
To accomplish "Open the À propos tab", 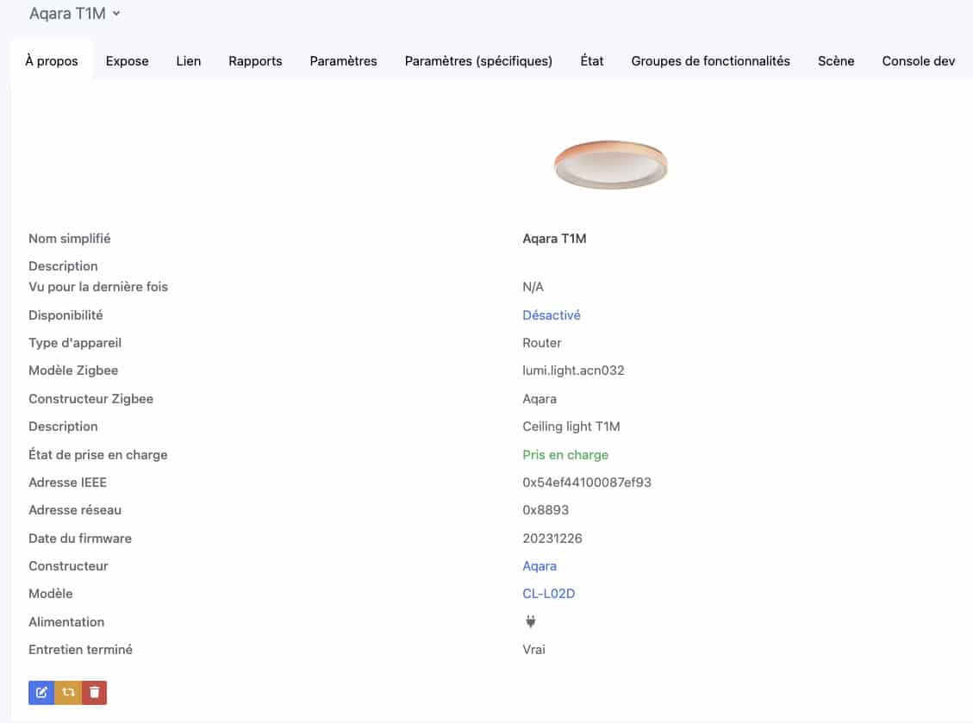I will coord(52,61).
